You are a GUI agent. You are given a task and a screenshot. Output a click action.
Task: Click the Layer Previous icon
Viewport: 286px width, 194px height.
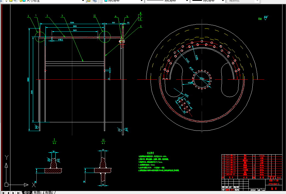click(x=95, y=1)
